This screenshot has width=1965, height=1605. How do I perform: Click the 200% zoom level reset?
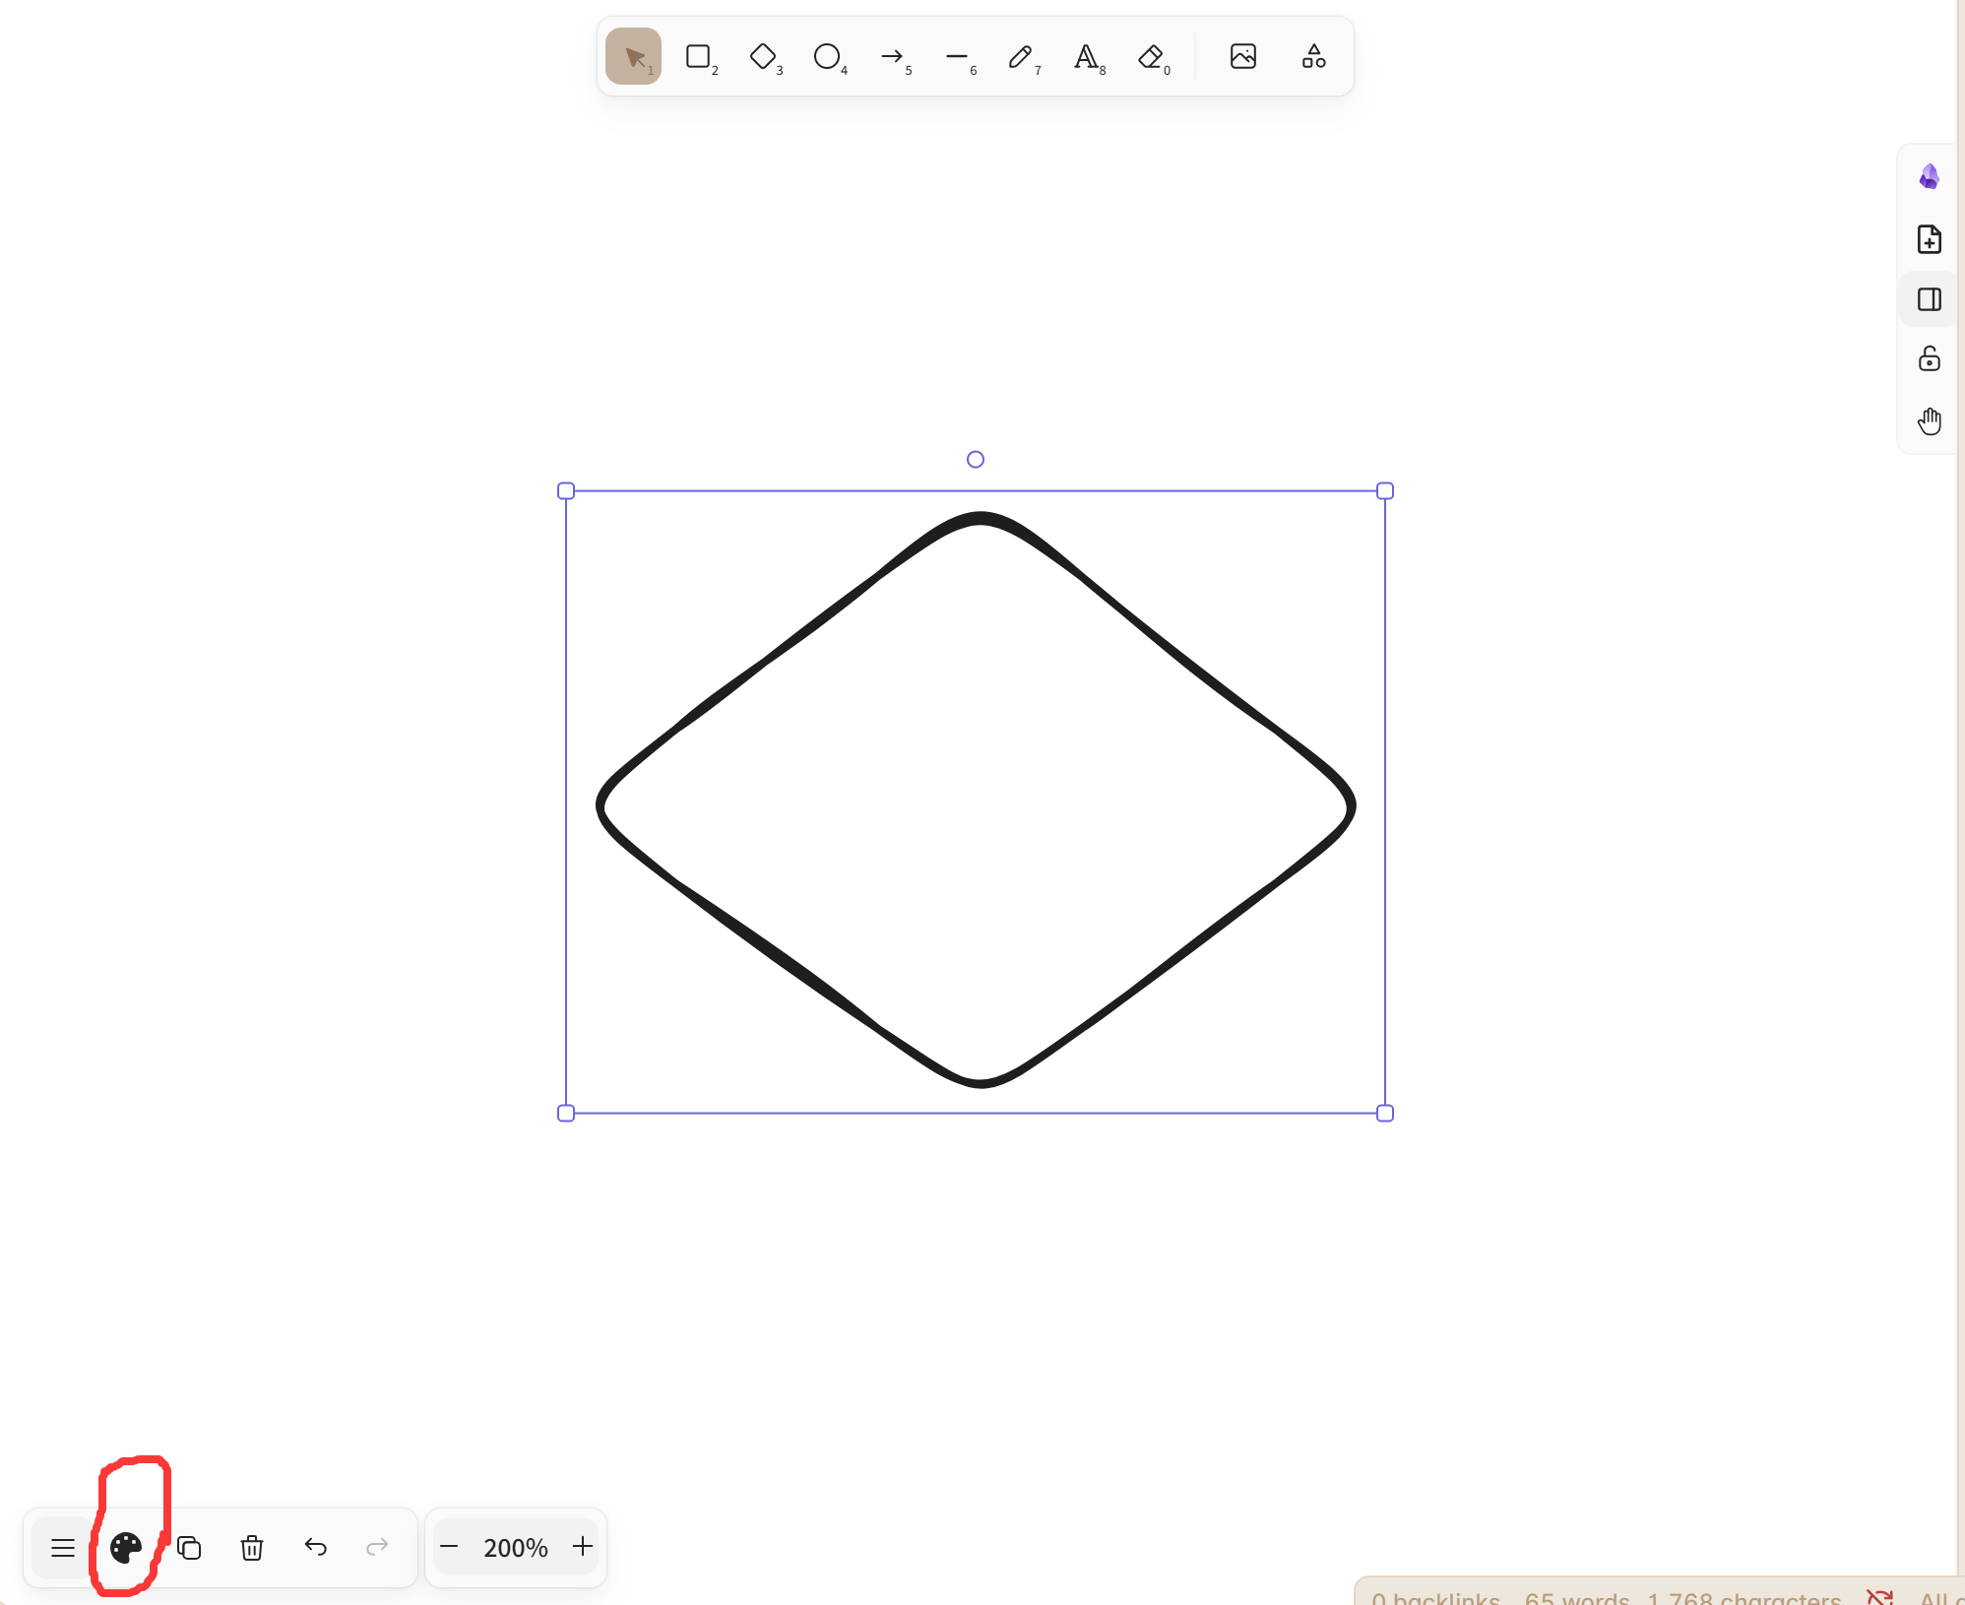(515, 1548)
